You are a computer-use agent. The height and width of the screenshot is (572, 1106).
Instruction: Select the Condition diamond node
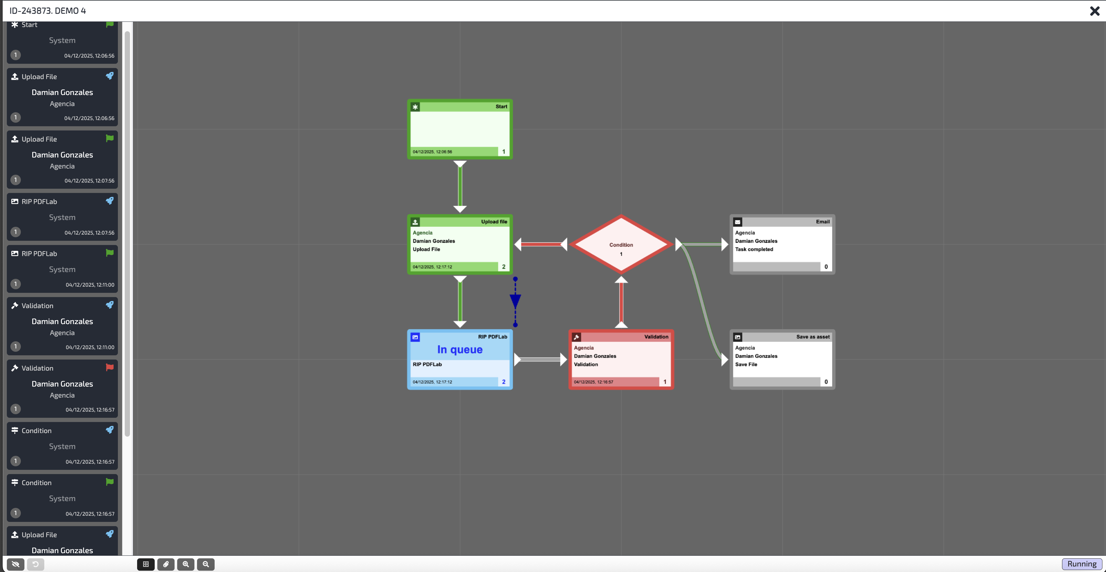pyautogui.click(x=621, y=244)
